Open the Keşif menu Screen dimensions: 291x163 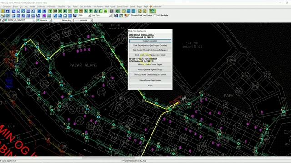pyautogui.click(x=146, y=6)
